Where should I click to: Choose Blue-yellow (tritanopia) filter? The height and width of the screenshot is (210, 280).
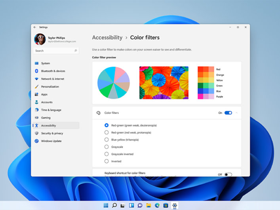coord(107,139)
